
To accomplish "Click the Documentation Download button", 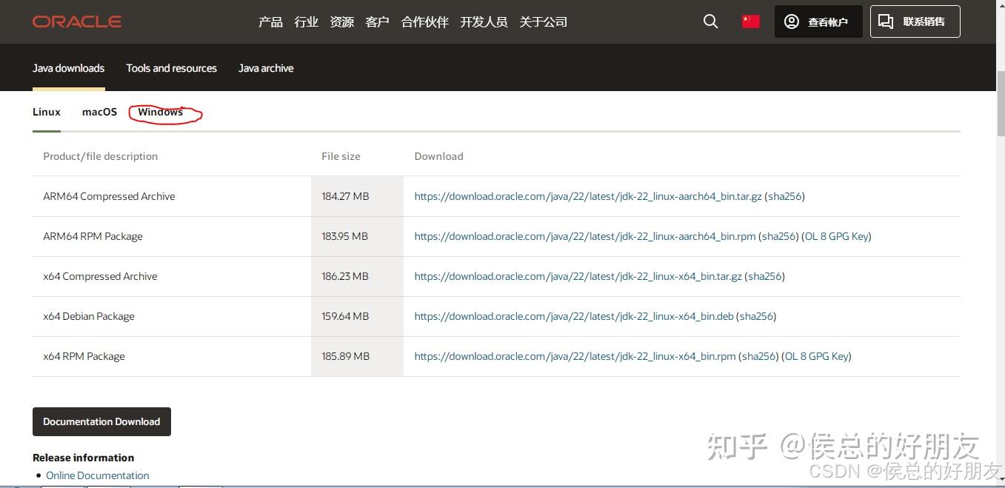I will pyautogui.click(x=101, y=421).
